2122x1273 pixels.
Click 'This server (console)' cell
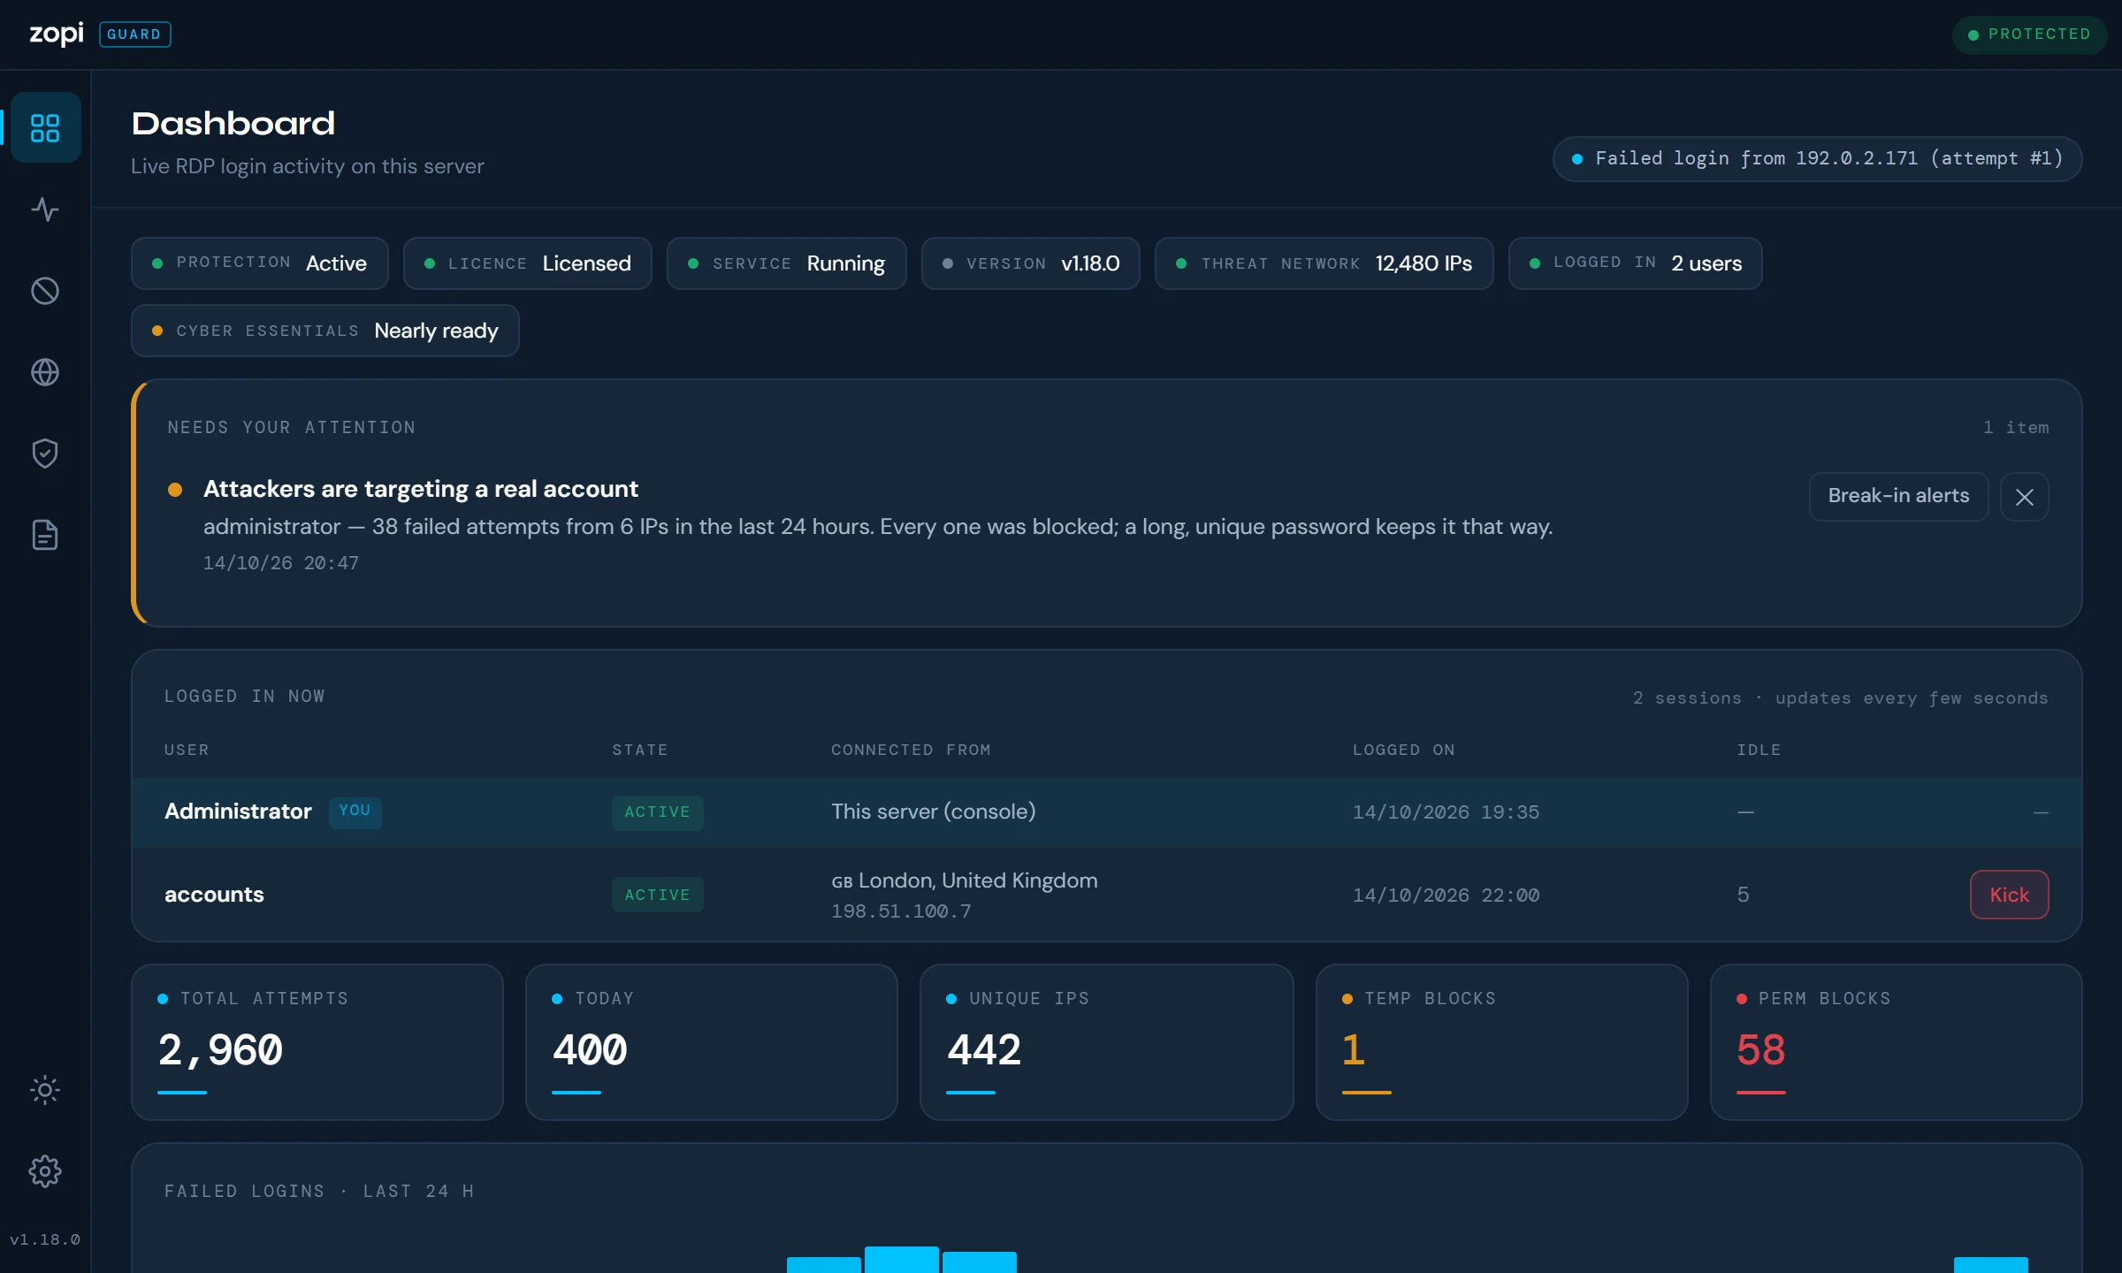933,812
